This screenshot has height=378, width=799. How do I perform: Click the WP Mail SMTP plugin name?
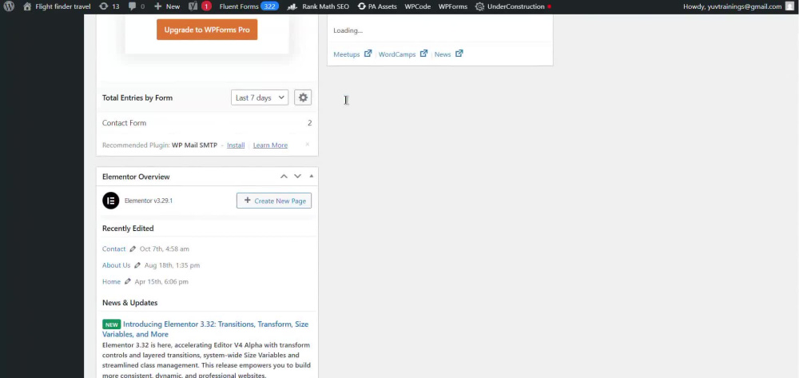pyautogui.click(x=195, y=145)
